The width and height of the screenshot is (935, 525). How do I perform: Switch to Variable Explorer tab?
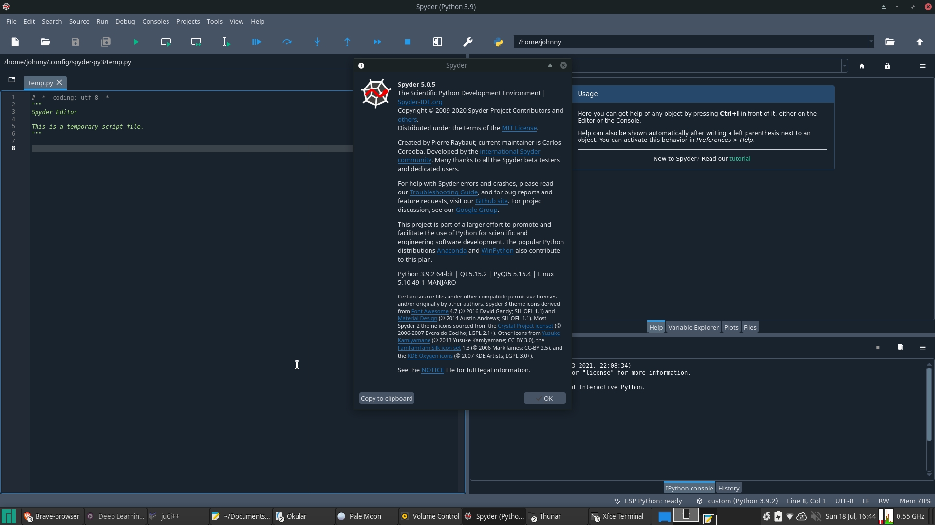click(693, 327)
